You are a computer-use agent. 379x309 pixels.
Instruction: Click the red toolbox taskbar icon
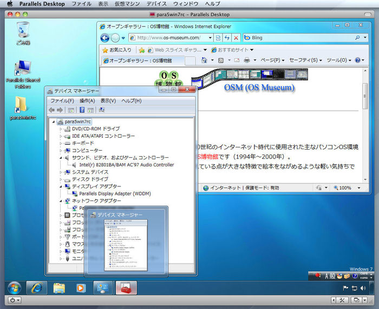[126, 288]
